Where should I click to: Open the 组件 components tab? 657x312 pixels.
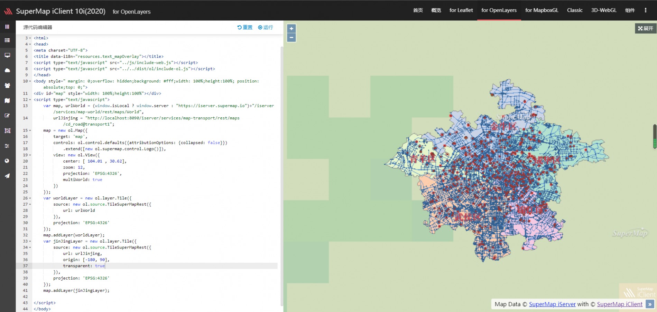630,10
